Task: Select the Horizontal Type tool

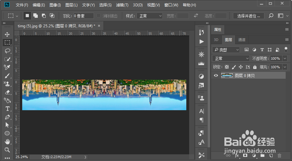Action: [x=7, y=109]
